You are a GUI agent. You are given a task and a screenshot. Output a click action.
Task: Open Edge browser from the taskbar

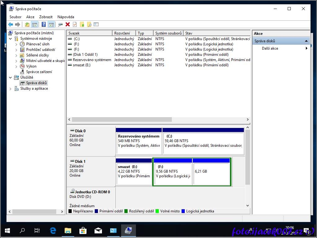click(53, 230)
